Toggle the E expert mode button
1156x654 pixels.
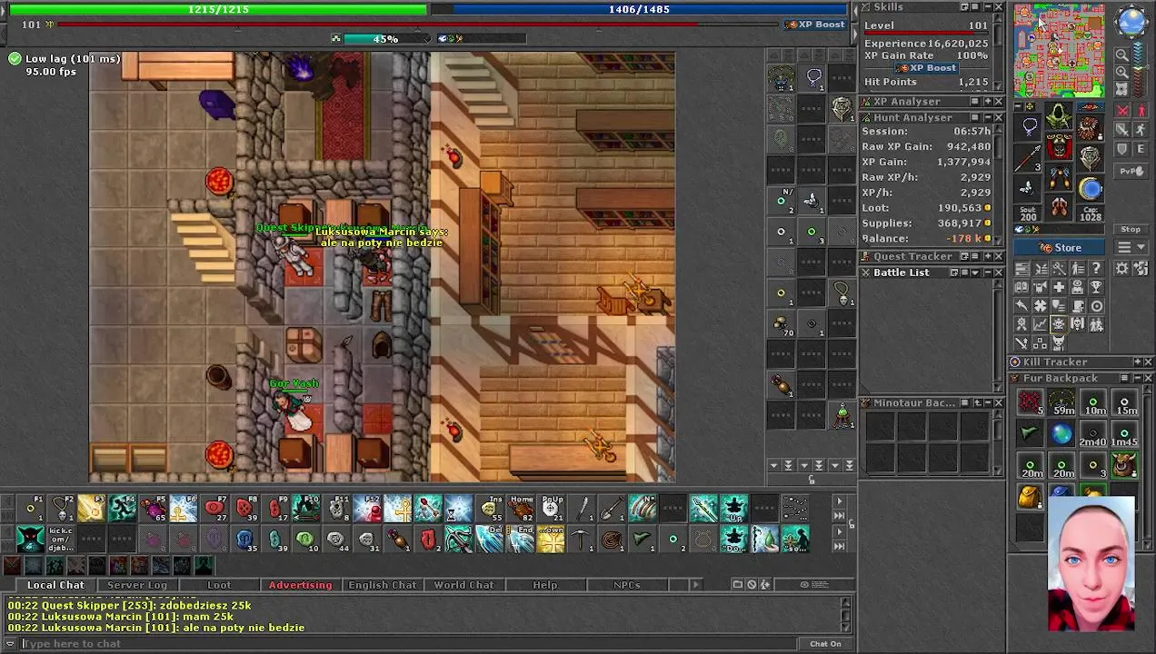pyautogui.click(x=1141, y=148)
